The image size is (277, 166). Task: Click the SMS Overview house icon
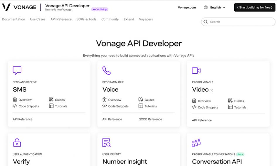click(15, 99)
